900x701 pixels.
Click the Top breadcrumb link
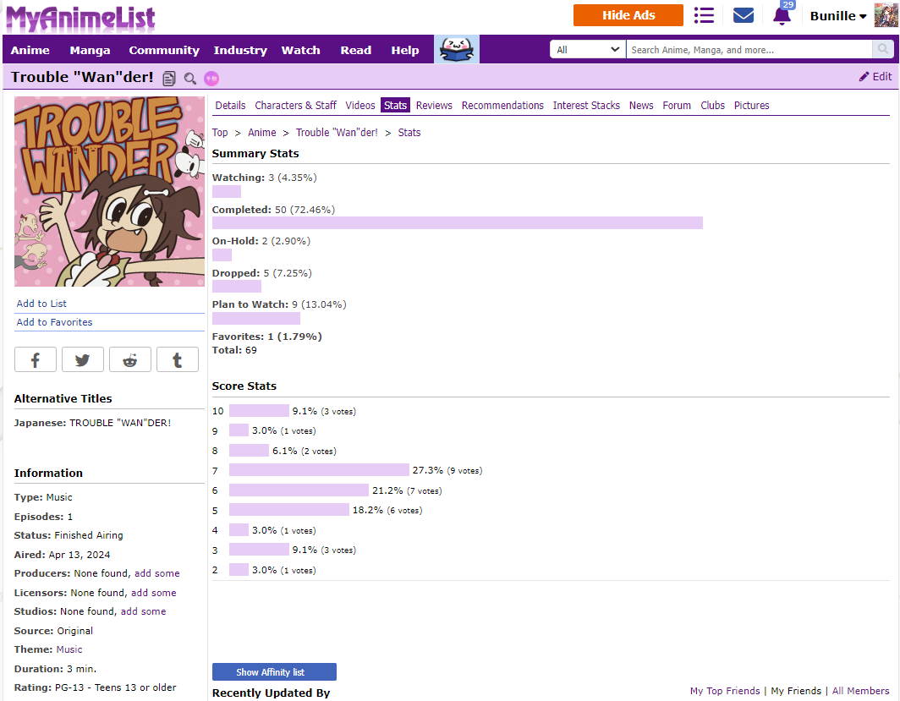coord(220,133)
